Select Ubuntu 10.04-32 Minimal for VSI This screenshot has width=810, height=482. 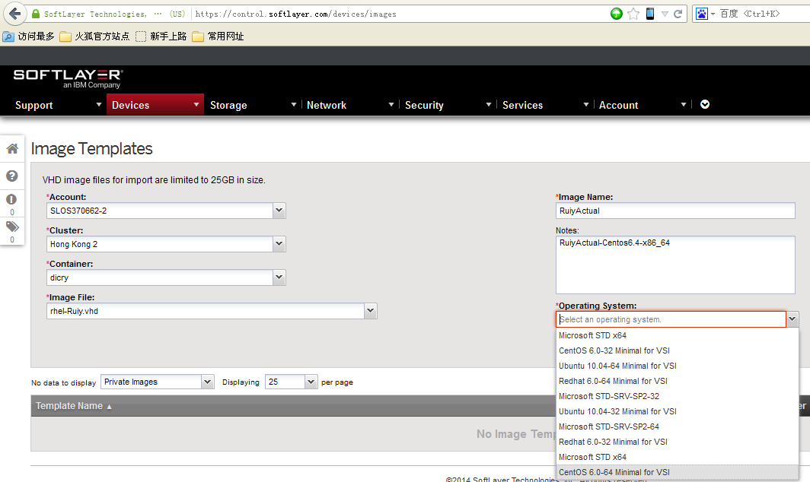pyautogui.click(x=678, y=411)
